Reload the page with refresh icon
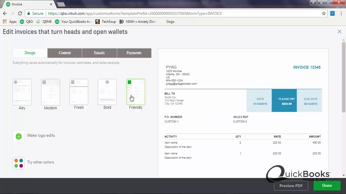 20,13
